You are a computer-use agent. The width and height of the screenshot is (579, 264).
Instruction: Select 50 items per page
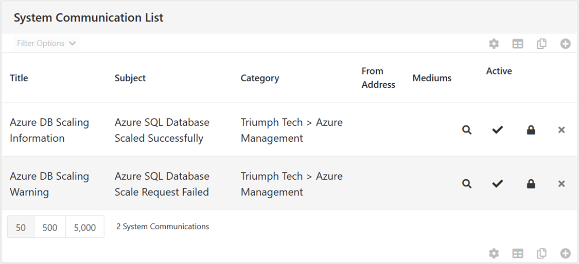pos(21,227)
